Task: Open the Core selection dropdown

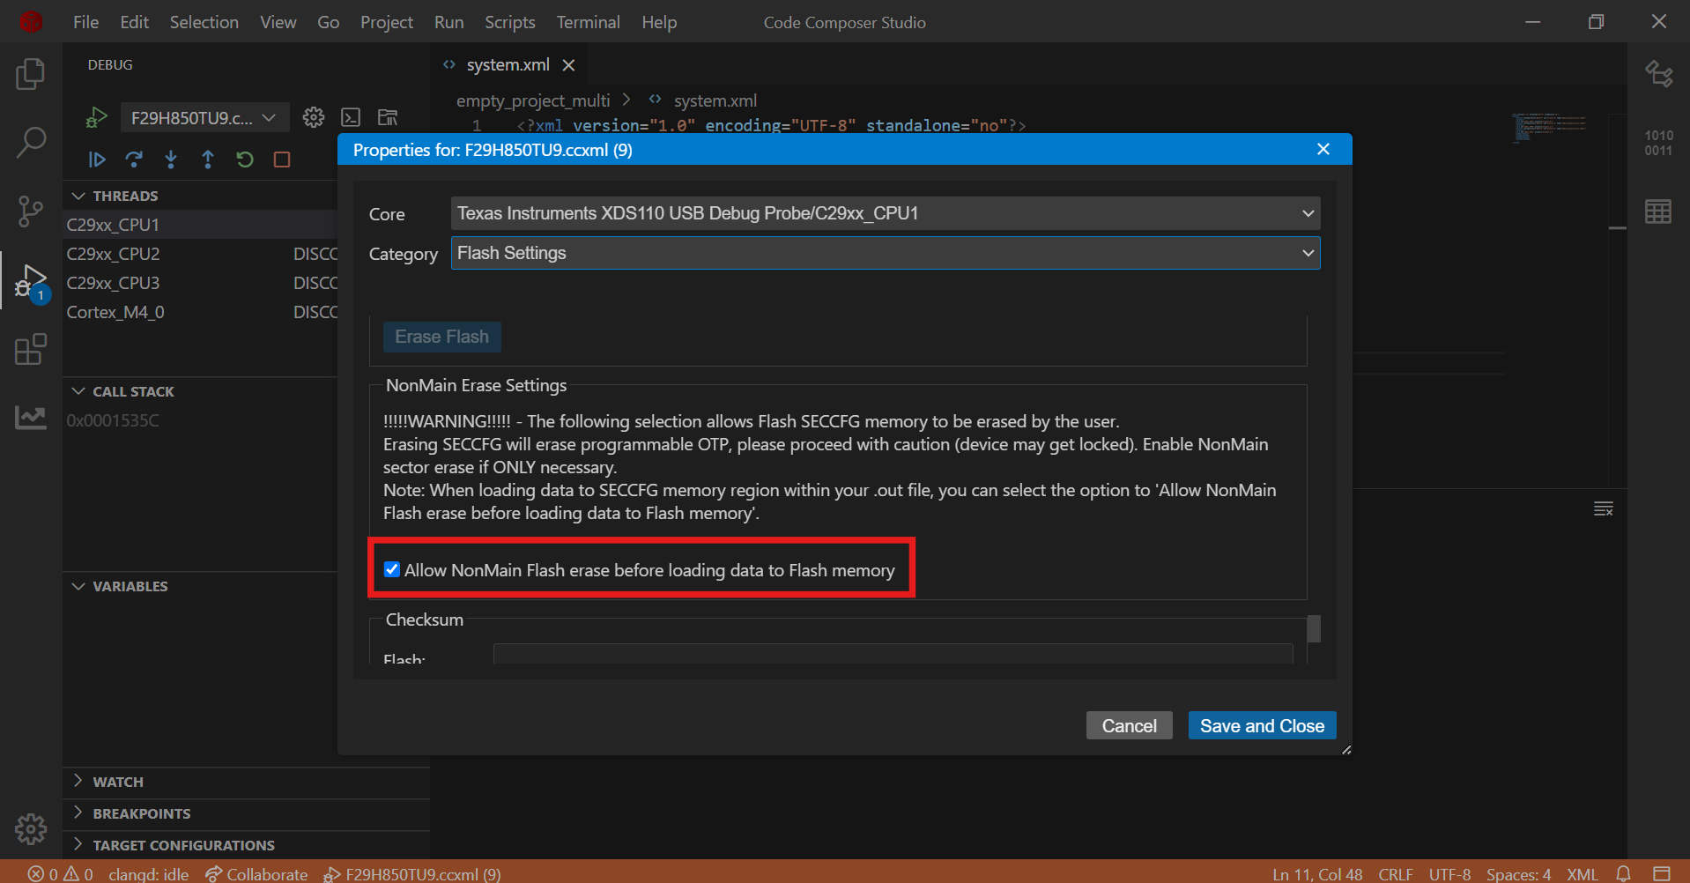Action: pyautogui.click(x=884, y=212)
